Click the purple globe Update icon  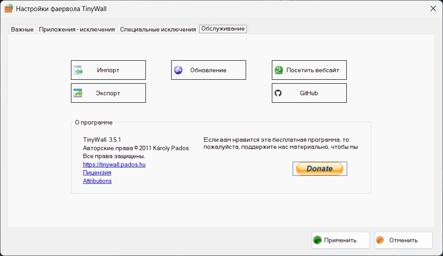click(178, 70)
